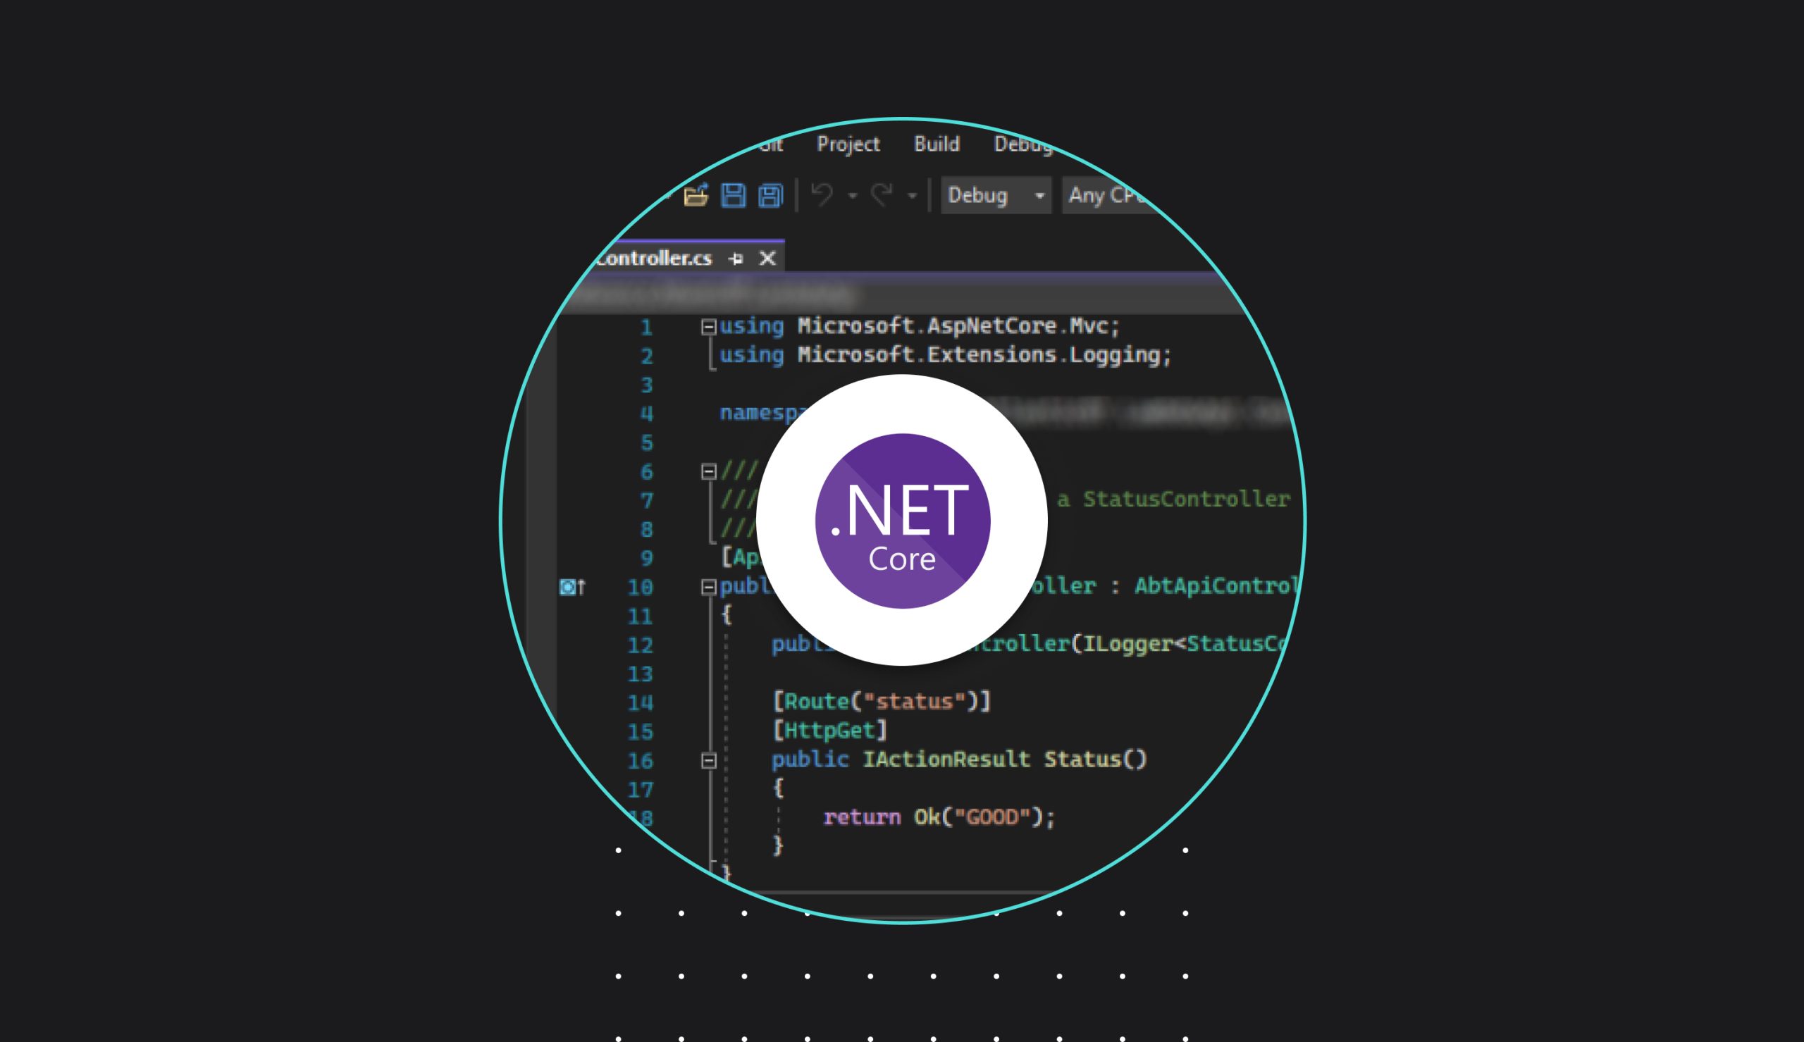Screen dimensions: 1804x1042
Task: Collapse the XML comment block at line 6
Action: [x=708, y=471]
